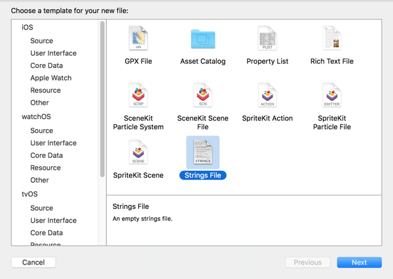
Task: Choose the Asset Catalog template icon
Action: click(x=202, y=39)
